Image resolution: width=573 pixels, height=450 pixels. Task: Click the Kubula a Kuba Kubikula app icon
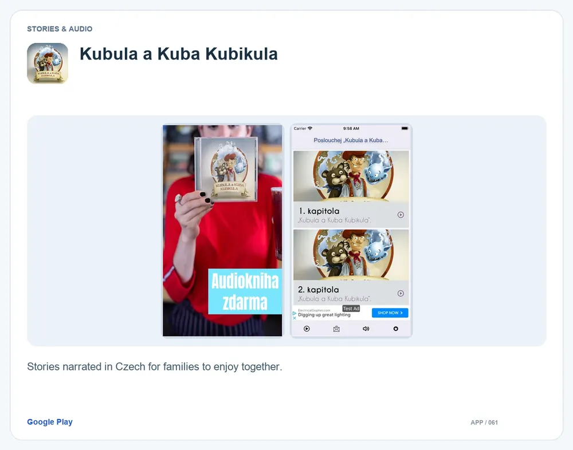[x=48, y=63]
